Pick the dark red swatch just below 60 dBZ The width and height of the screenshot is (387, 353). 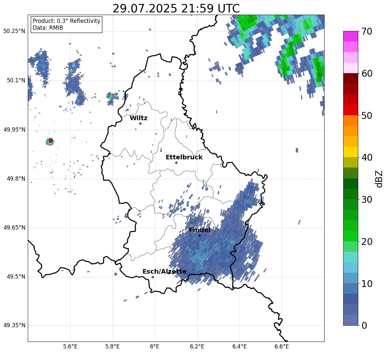click(350, 78)
